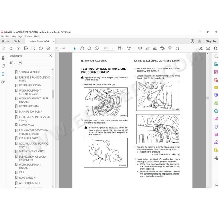
Task: Open the notifications bell
Action: coord(199,41)
